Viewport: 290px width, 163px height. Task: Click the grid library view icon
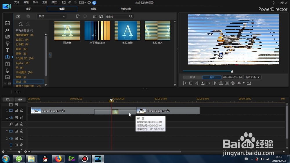(95, 16)
